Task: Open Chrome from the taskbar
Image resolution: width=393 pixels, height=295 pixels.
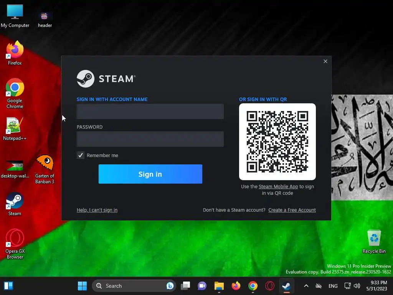Action: pos(253,286)
